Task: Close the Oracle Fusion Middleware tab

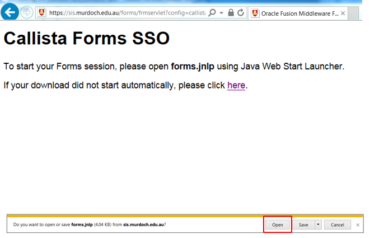Action: 342,13
